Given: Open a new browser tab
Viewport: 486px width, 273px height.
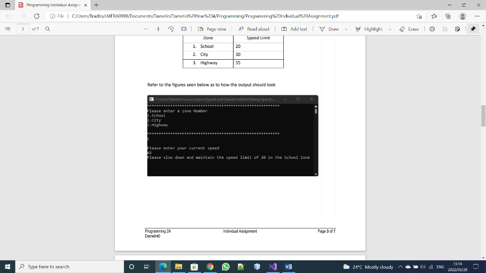Looking at the screenshot, I should point(96,5).
